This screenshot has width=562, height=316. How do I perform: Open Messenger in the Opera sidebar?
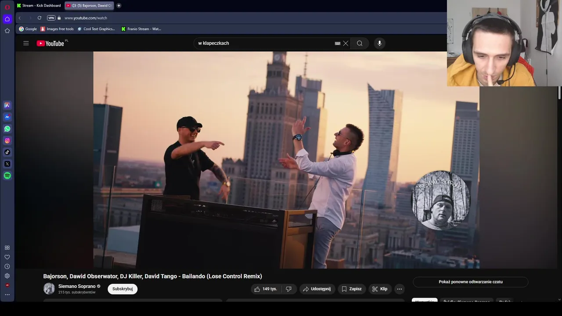coord(7,117)
